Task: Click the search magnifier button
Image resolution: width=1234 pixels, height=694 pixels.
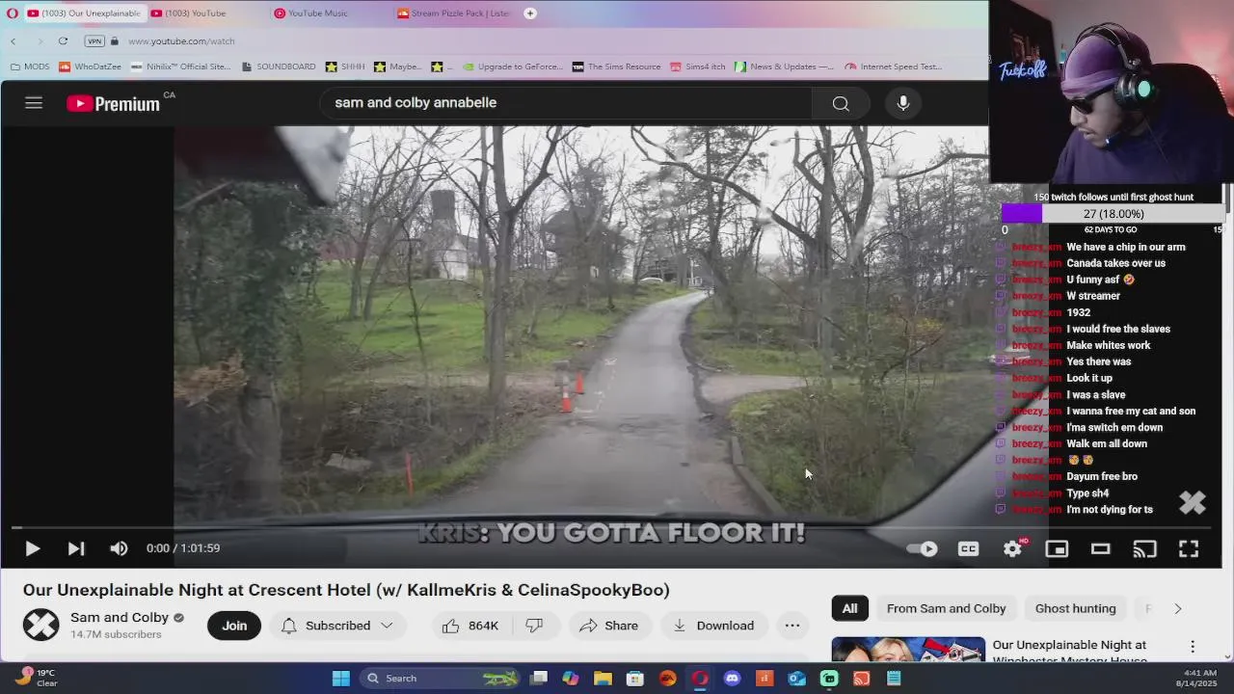Action: click(x=841, y=103)
